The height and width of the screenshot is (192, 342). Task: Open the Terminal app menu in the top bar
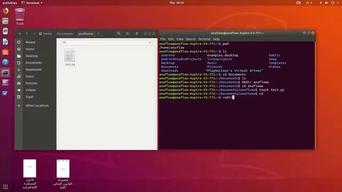[32, 3]
